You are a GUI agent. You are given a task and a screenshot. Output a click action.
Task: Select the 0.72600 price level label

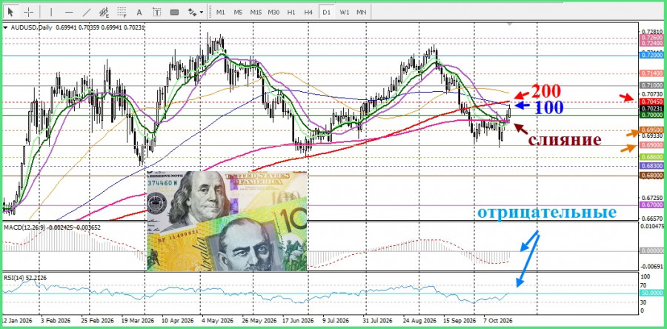pyautogui.click(x=651, y=37)
